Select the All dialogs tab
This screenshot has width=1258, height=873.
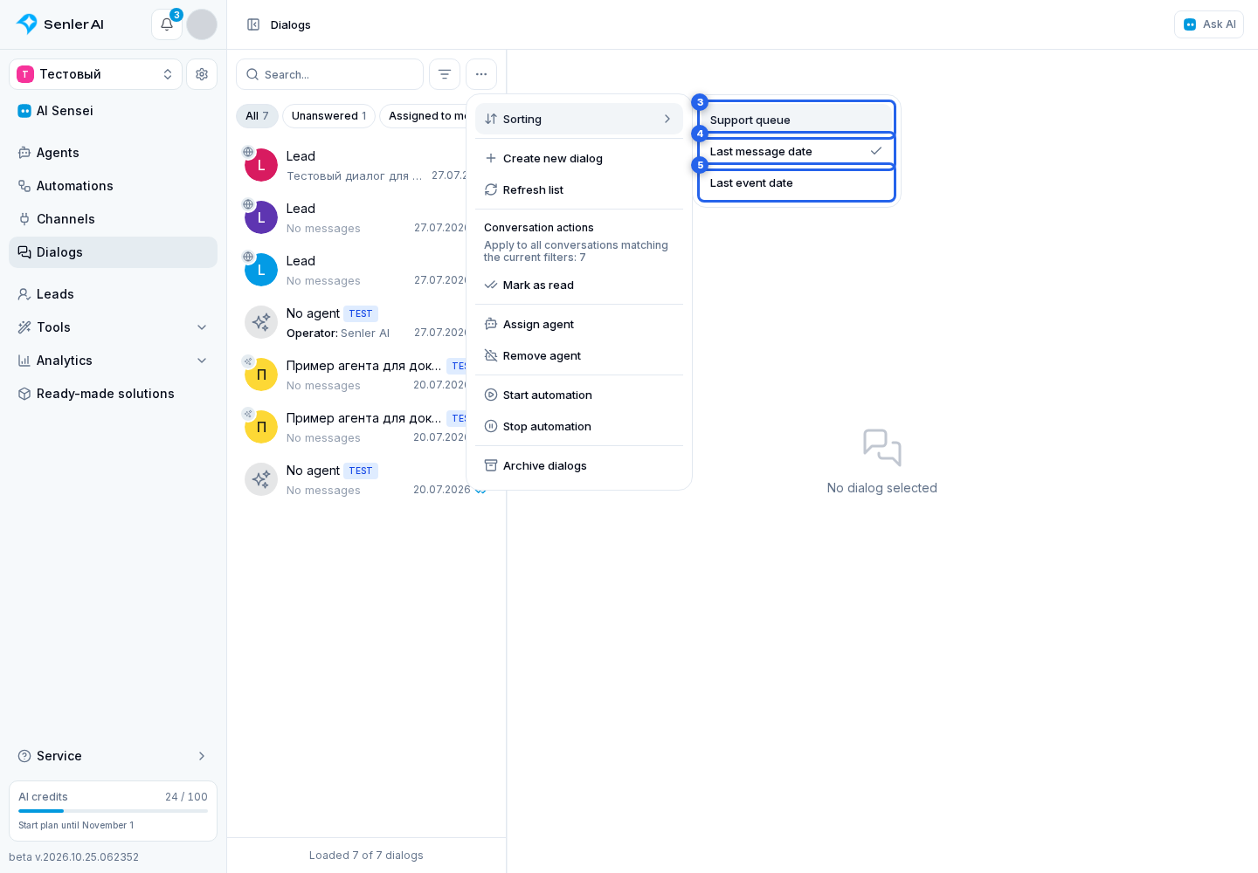click(x=257, y=116)
